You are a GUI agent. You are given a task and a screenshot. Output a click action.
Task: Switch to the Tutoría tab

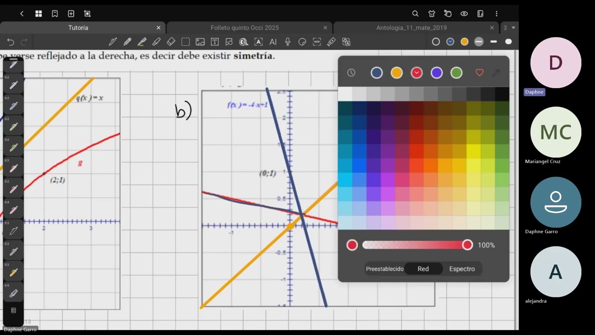[78, 28]
